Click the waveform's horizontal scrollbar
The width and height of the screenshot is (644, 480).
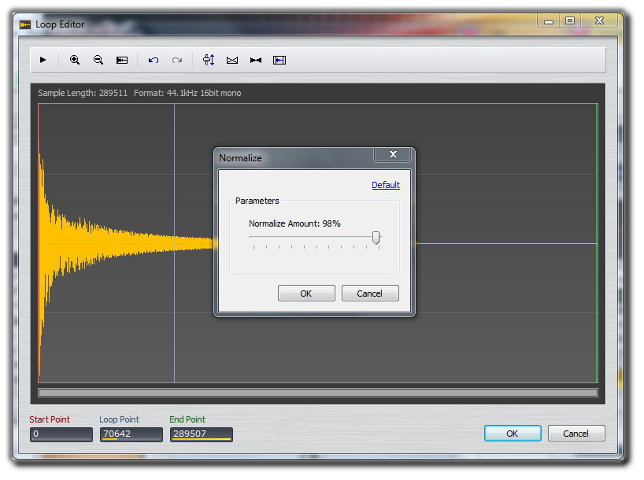tap(318, 393)
